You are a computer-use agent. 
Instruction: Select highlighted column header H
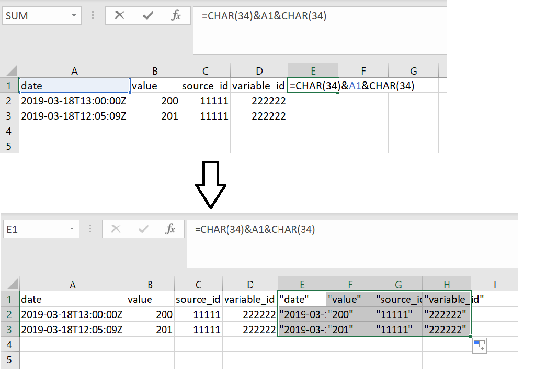coord(447,284)
